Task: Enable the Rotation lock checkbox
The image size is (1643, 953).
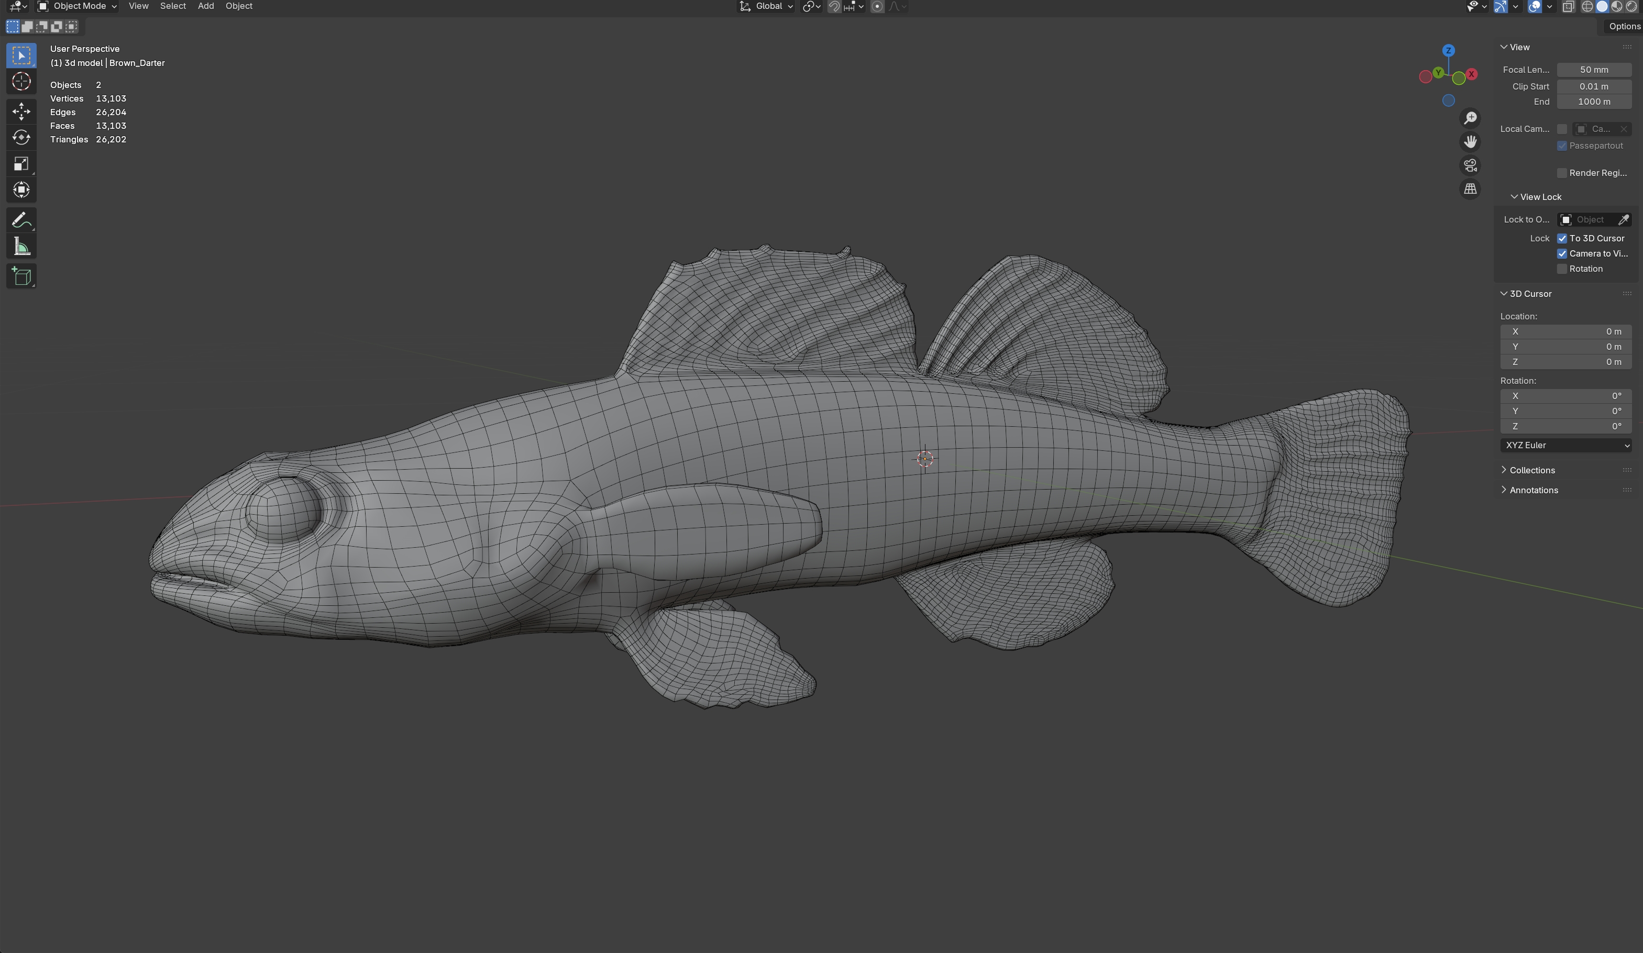Action: click(x=1562, y=269)
